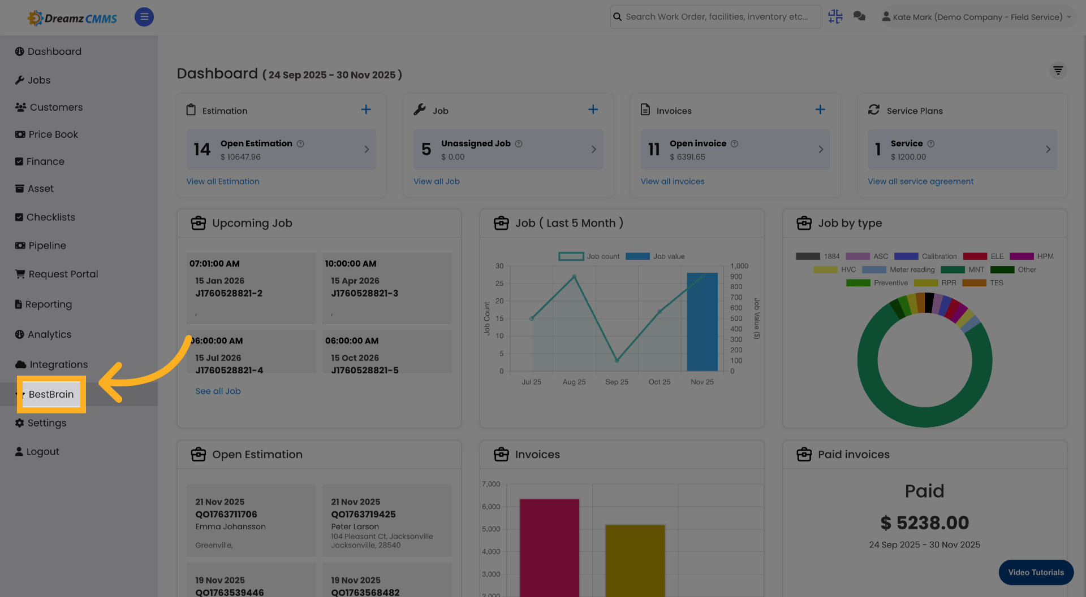Click View all Estimation link
This screenshot has width=1086, height=597.
(x=223, y=181)
